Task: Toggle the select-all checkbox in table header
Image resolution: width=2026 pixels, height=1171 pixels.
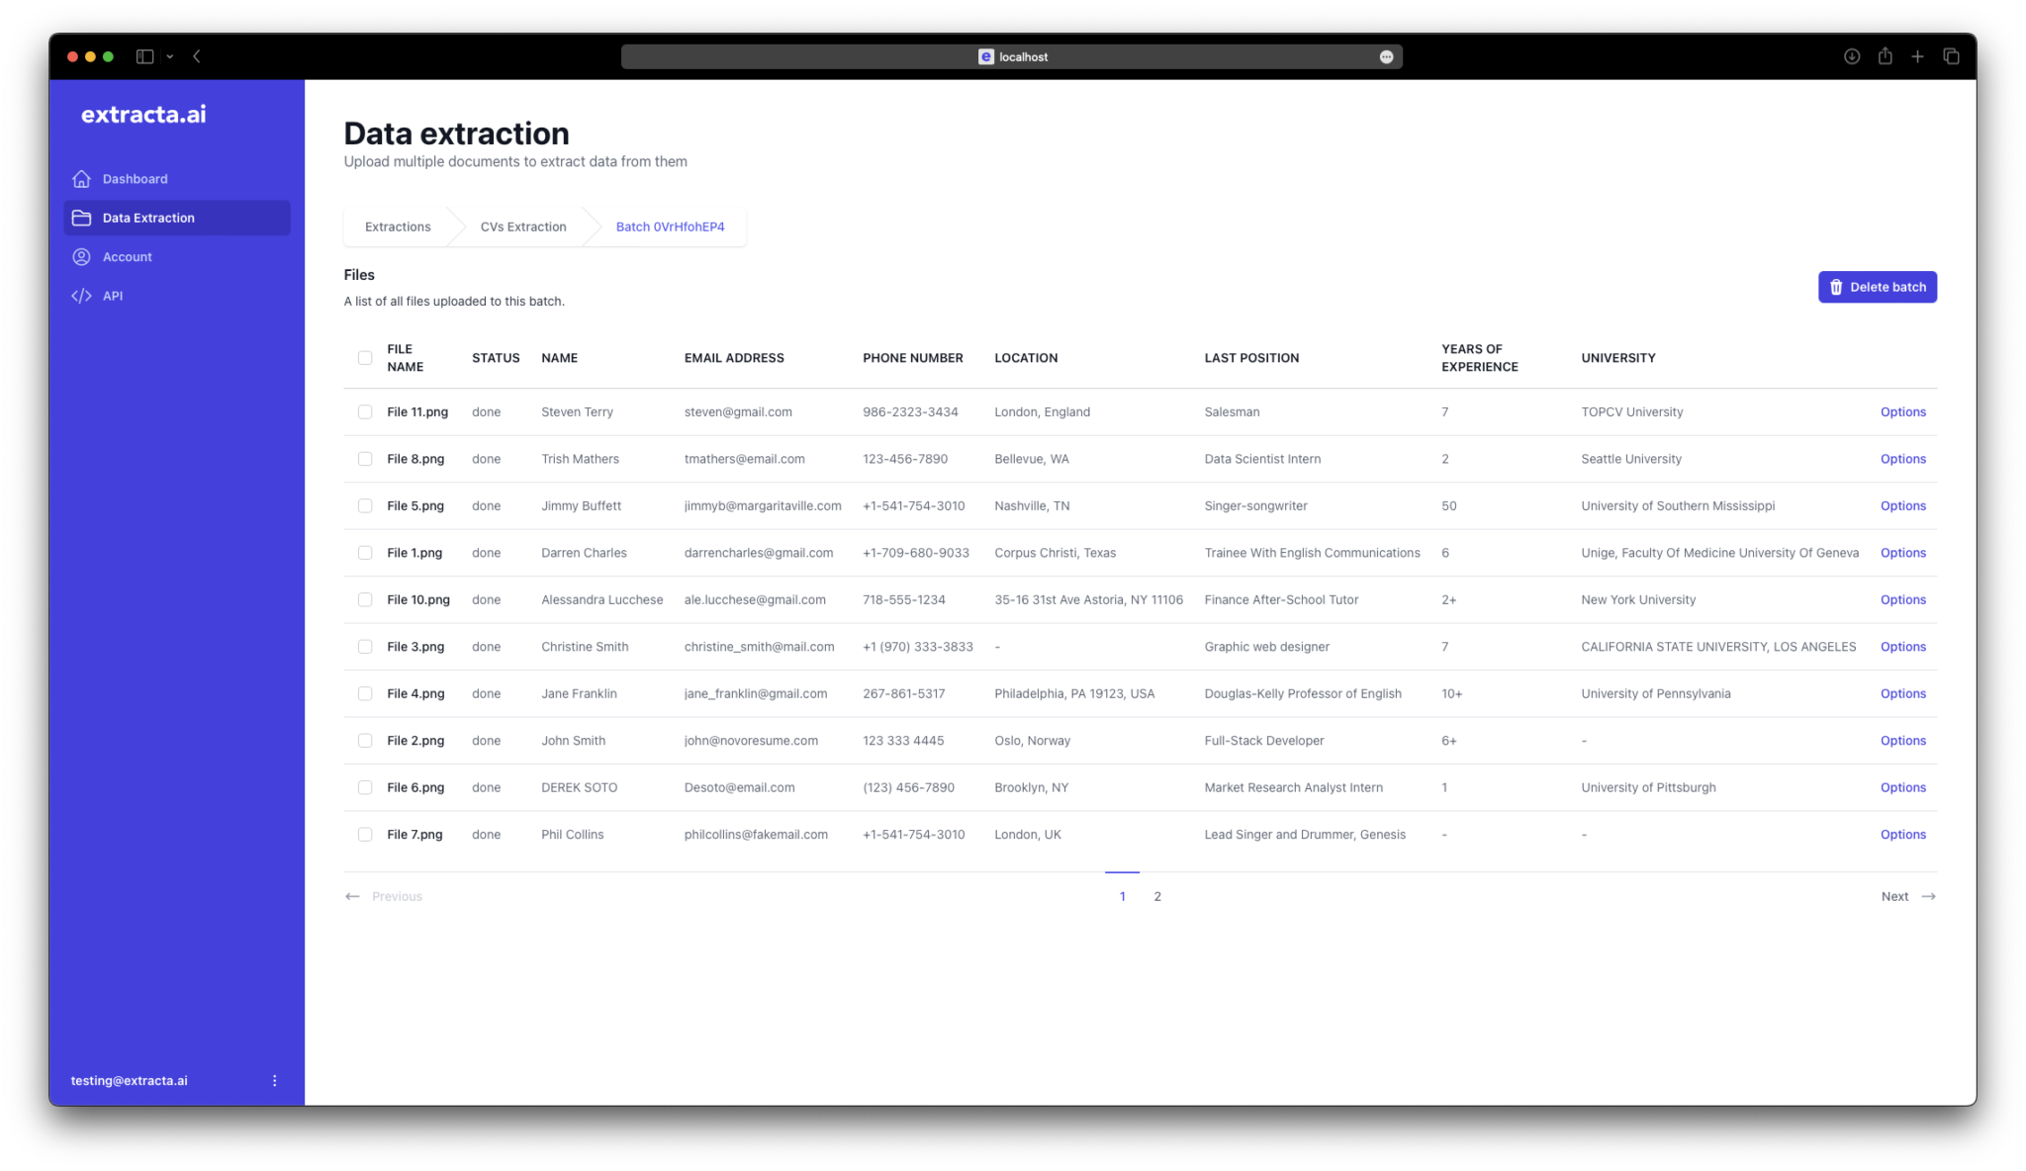Action: tap(365, 357)
